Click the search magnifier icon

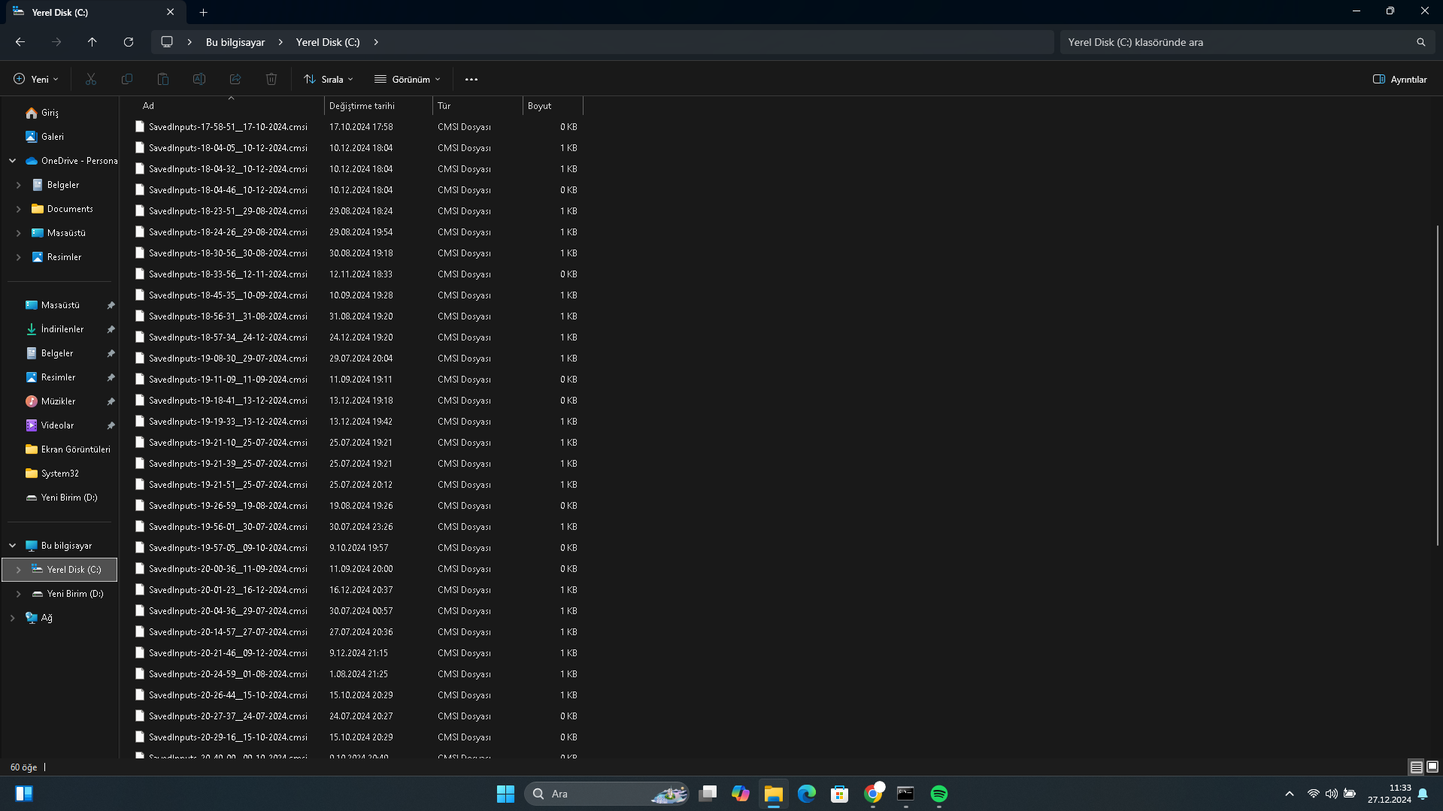tap(1420, 42)
